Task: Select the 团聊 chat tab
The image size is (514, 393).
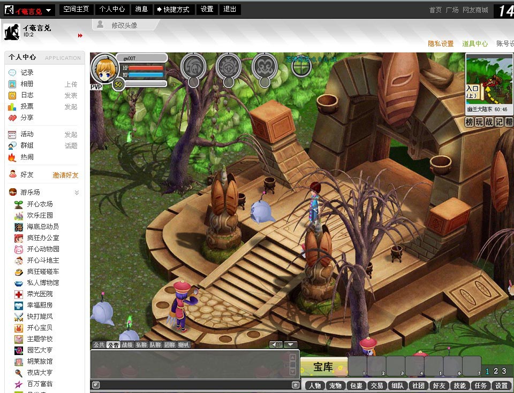Action: (x=170, y=345)
